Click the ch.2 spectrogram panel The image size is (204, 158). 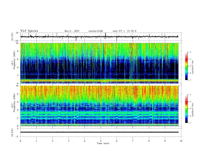click(x=99, y=106)
